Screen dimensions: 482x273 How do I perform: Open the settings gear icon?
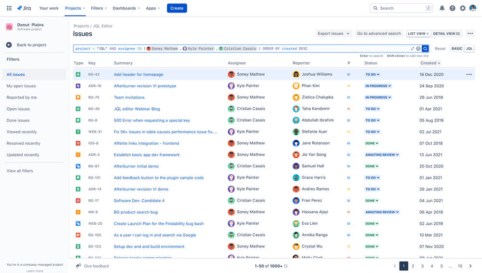(x=463, y=8)
